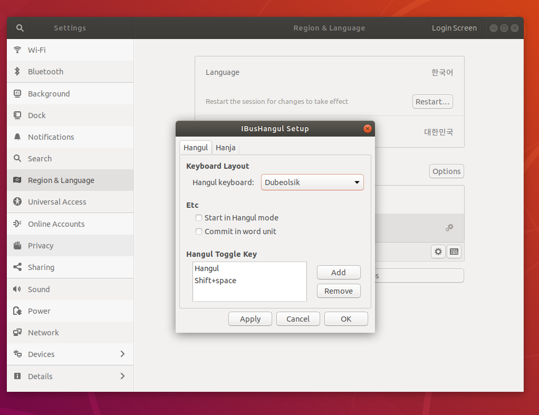Click the Restart... session button
The width and height of the screenshot is (539, 415).
point(432,101)
